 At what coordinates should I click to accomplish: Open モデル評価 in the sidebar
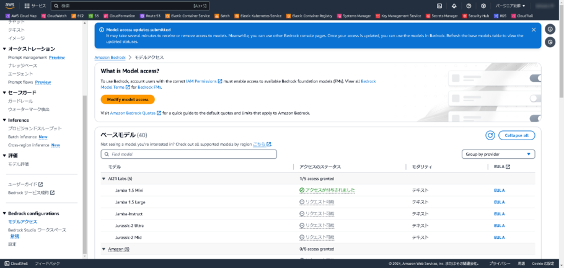pos(19,164)
